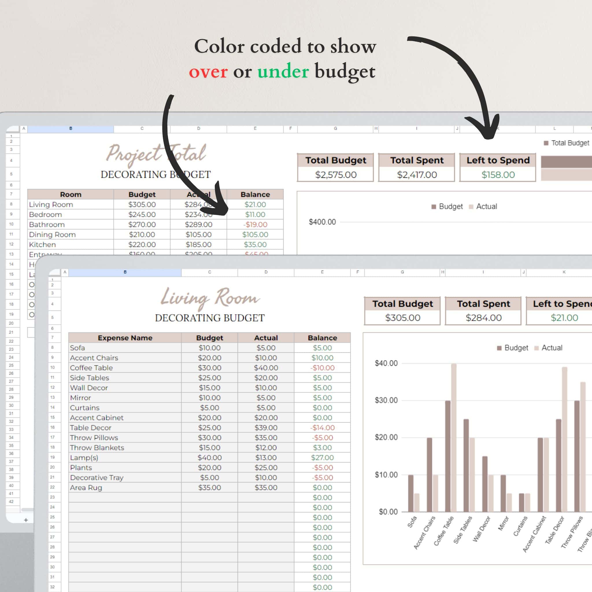Screen dimensions: 592x592
Task: Click Budget legend marker in Project Total chart
Action: click(x=434, y=206)
